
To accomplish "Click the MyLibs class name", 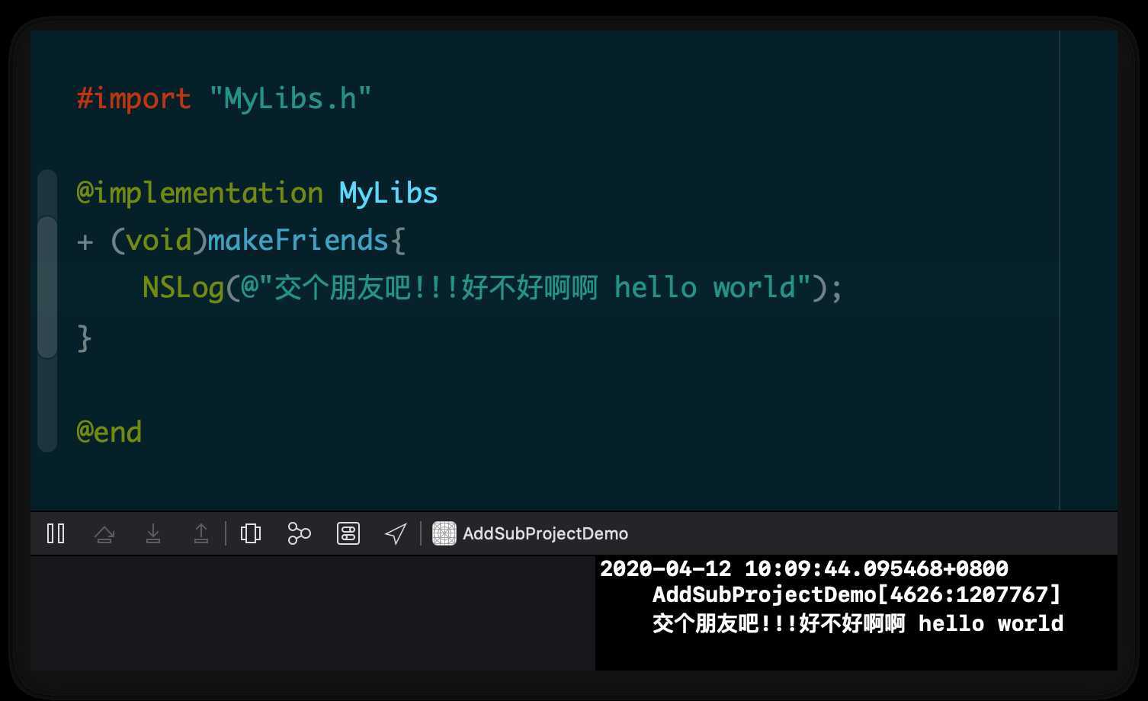I will tap(388, 193).
